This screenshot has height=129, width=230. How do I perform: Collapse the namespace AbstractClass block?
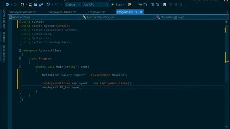click(x=20, y=51)
